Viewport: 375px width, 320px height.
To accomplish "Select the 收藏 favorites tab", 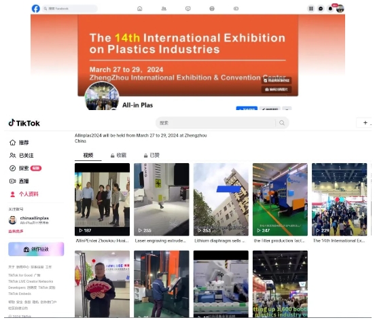I will coord(118,156).
